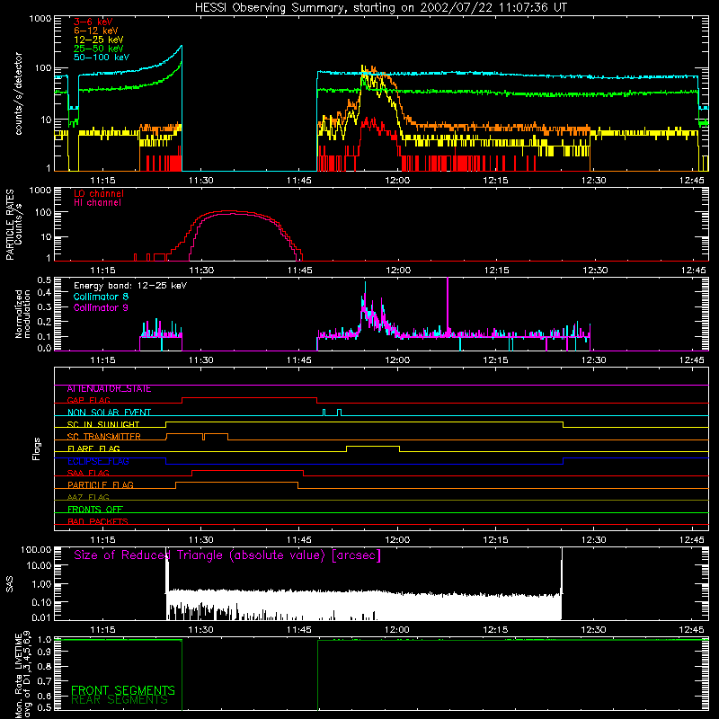Viewport: 719px width, 719px height.
Task: Select the "50-100 keV" cyan legend label
Action: 102,58
